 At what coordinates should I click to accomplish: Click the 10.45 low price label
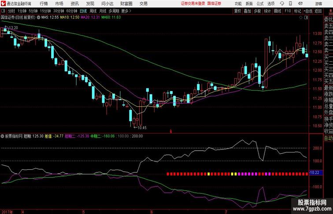coord(142,127)
